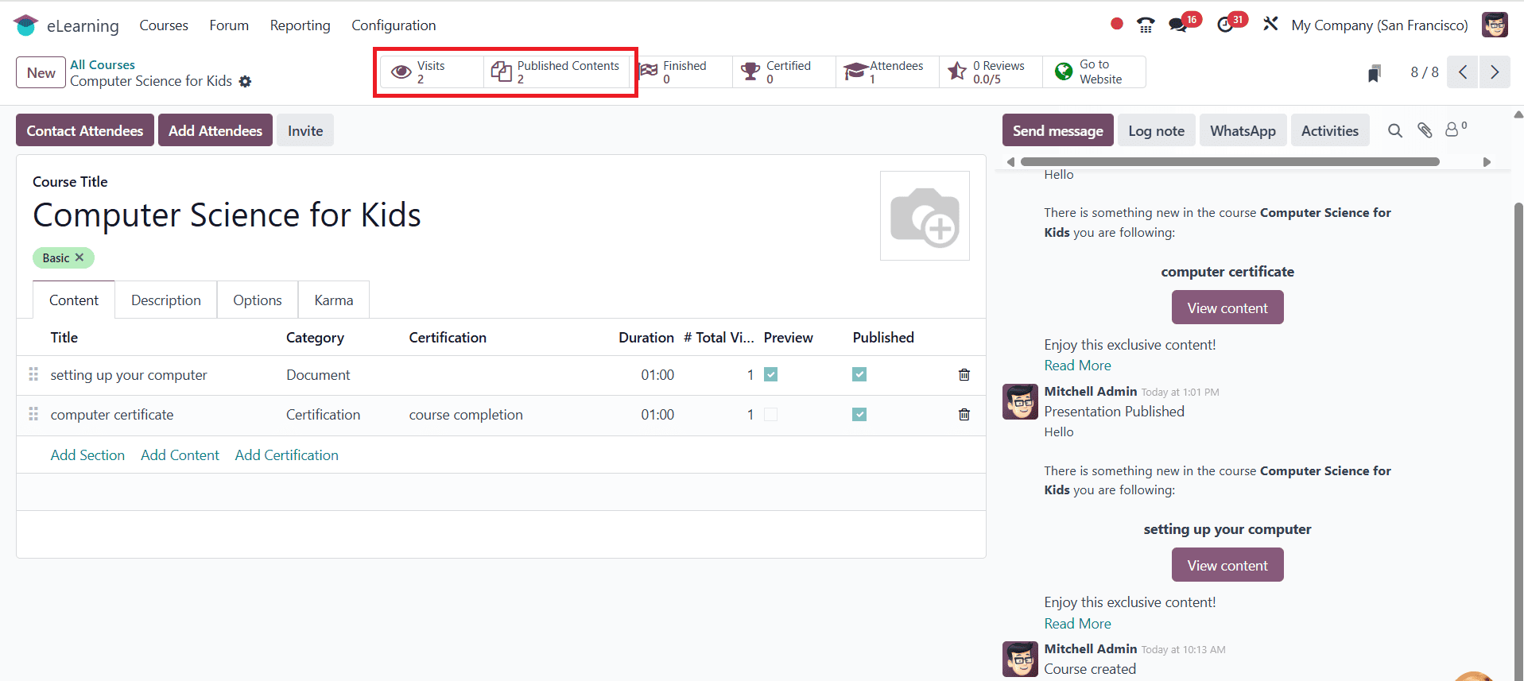Toggle Published checkbox for setting up your computer
Screen dimensions: 1524x681
click(x=859, y=374)
